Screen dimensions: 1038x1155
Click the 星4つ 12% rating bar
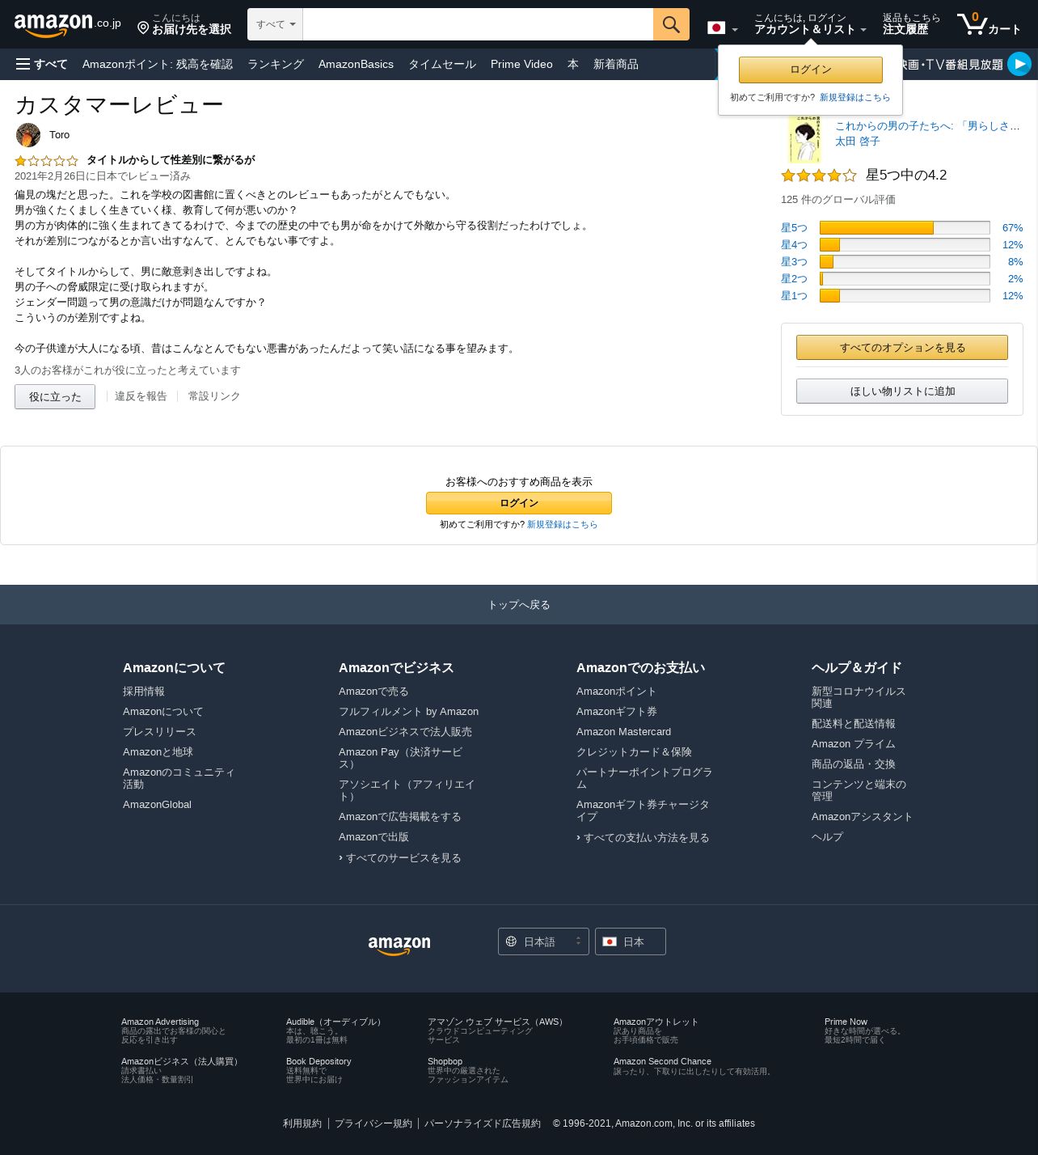tap(905, 245)
